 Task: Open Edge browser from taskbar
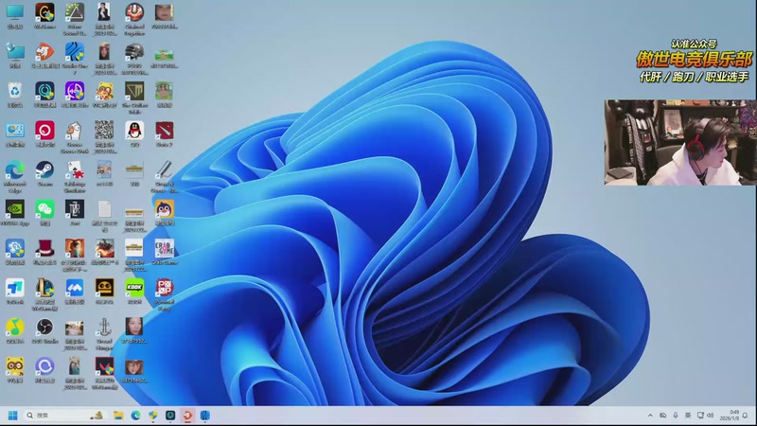(135, 416)
